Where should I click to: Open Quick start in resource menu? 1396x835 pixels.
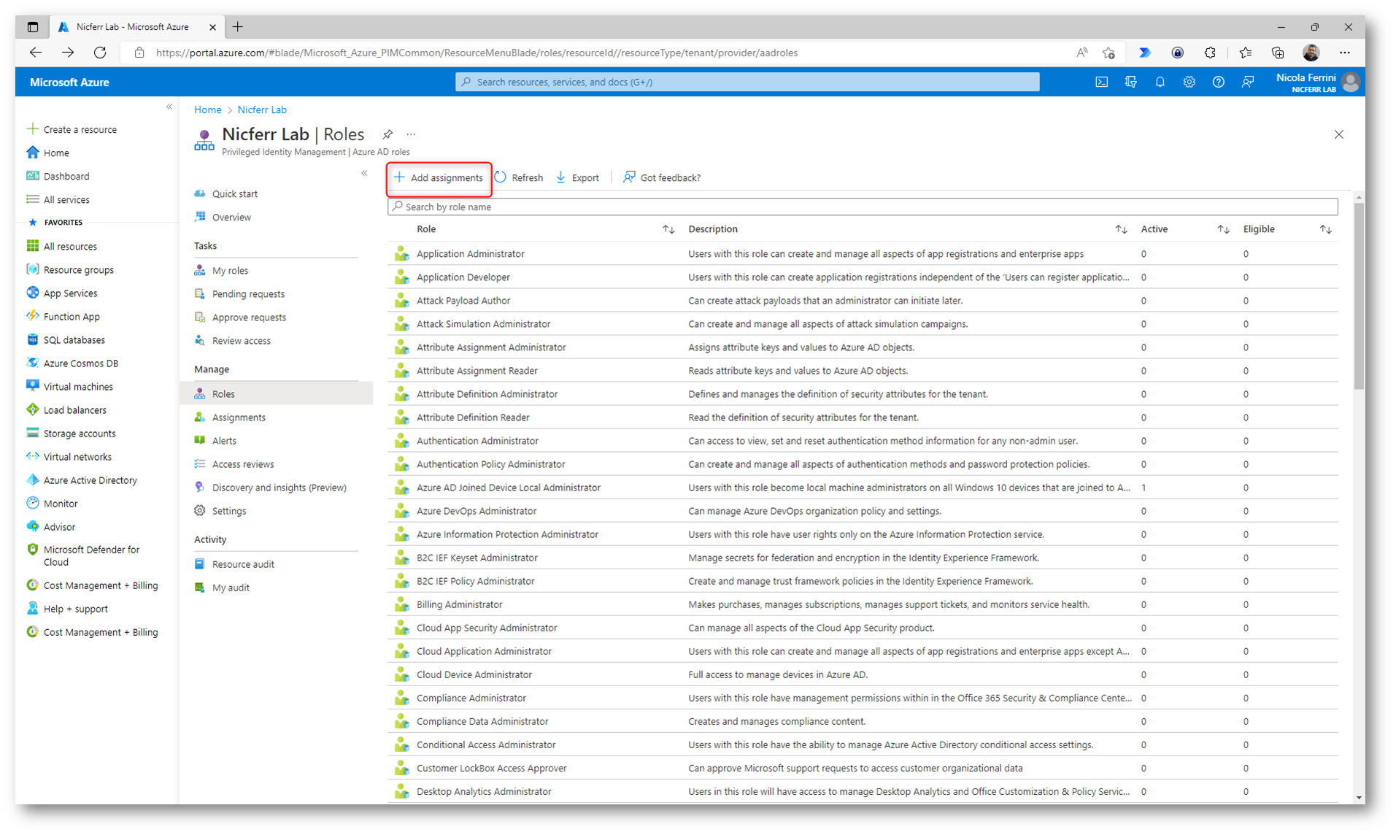point(234,194)
